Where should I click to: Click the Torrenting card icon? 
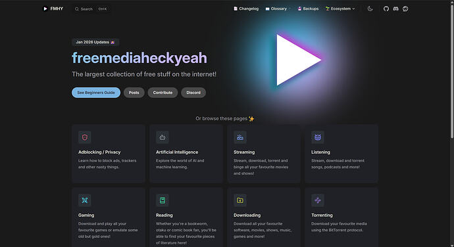(318, 200)
